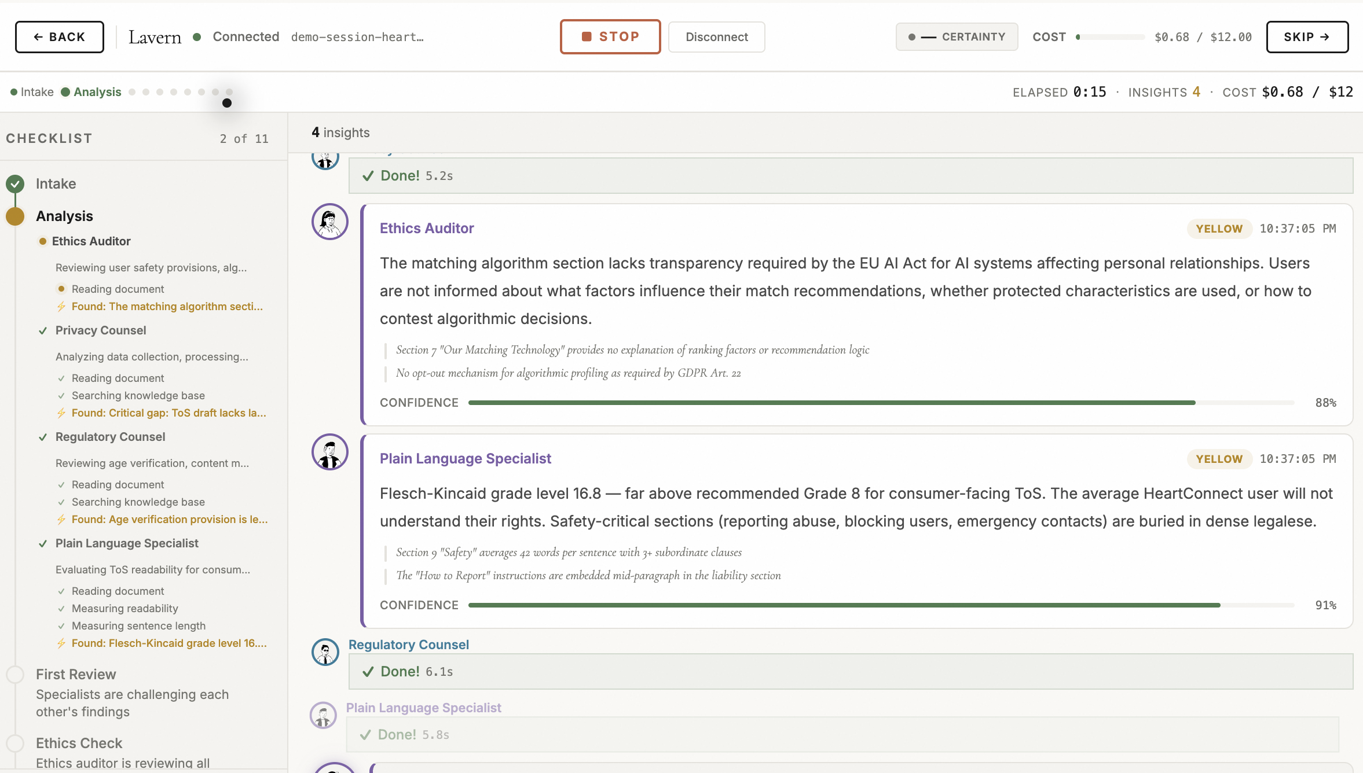This screenshot has width=1363, height=773.
Task: Click the Done 5.8s status row
Action: tap(842, 735)
